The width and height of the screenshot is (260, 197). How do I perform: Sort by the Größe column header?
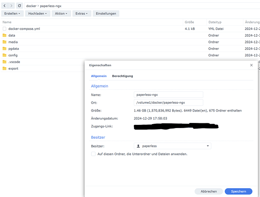point(195,22)
